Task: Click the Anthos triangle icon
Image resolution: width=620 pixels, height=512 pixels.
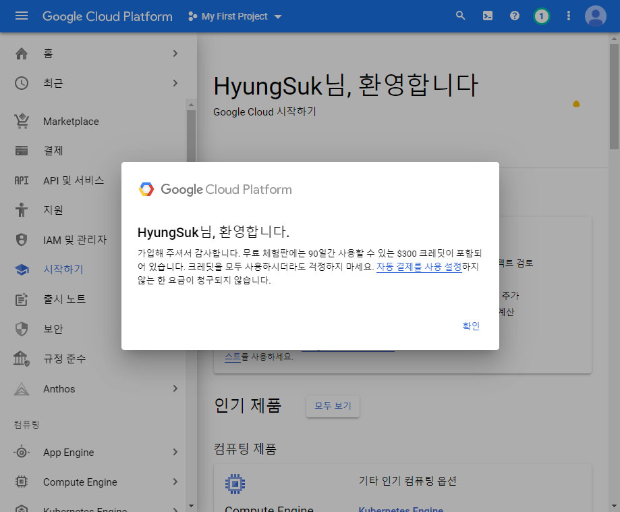Action: tap(22, 389)
